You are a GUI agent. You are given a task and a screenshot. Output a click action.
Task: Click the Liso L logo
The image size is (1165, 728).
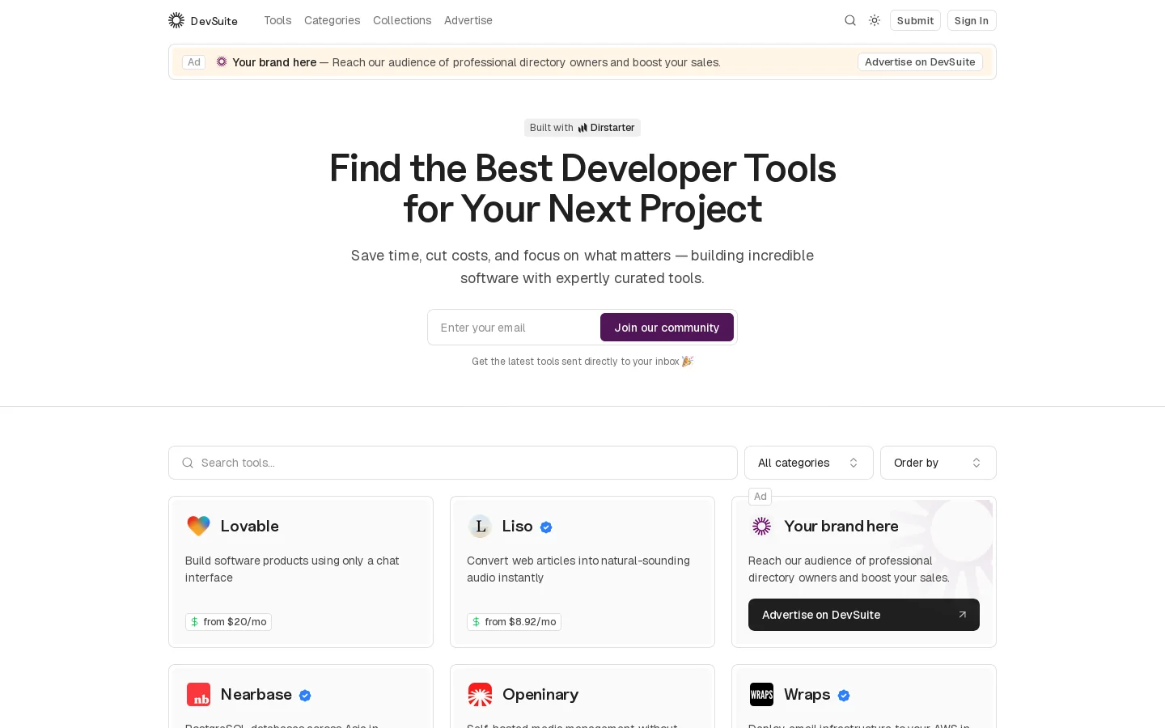(x=480, y=526)
